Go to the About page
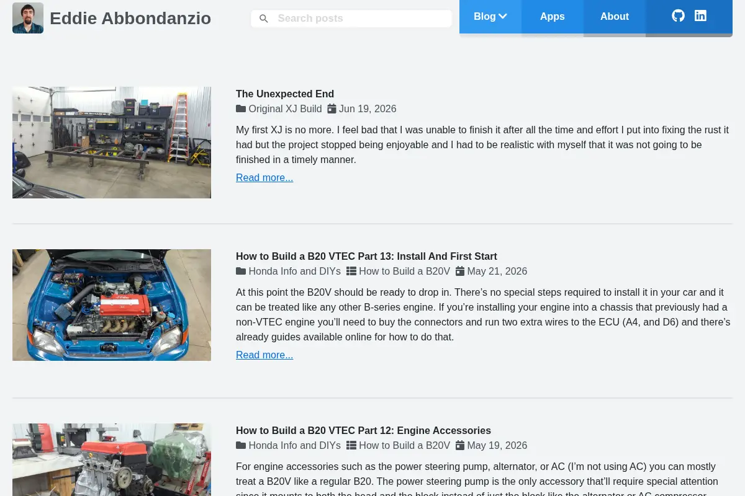The image size is (745, 496). [615, 17]
